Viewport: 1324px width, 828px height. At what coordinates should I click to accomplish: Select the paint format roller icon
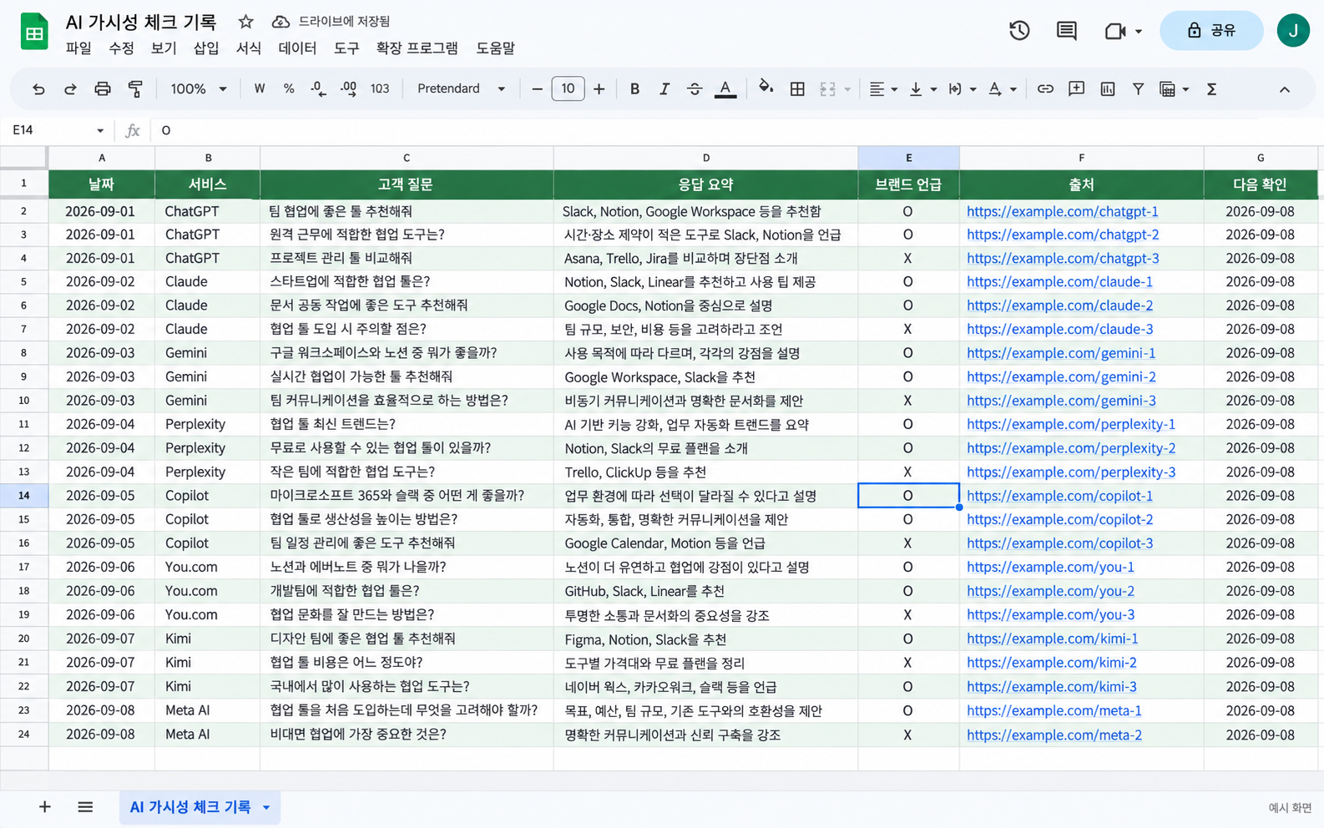click(x=135, y=88)
